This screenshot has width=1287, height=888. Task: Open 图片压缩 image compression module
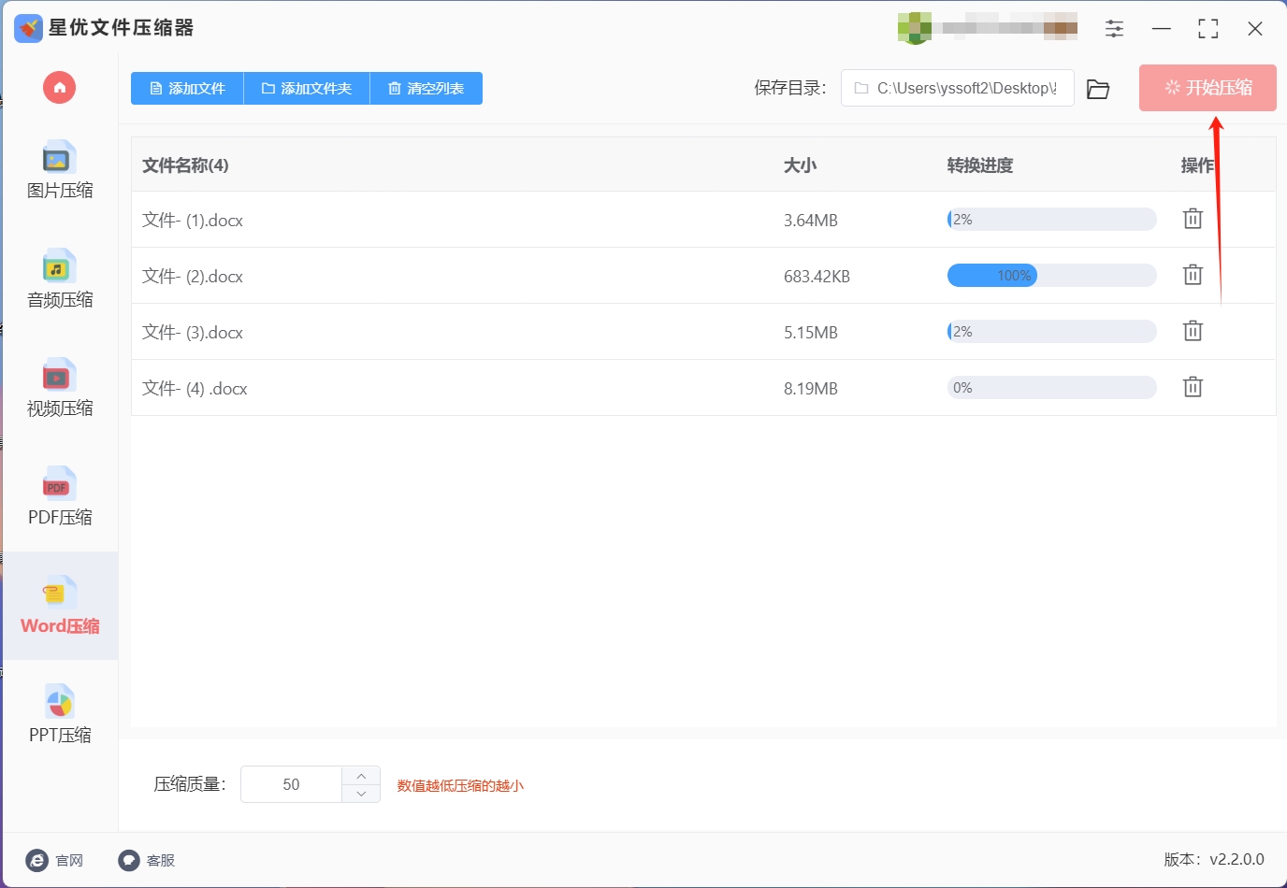pyautogui.click(x=60, y=170)
